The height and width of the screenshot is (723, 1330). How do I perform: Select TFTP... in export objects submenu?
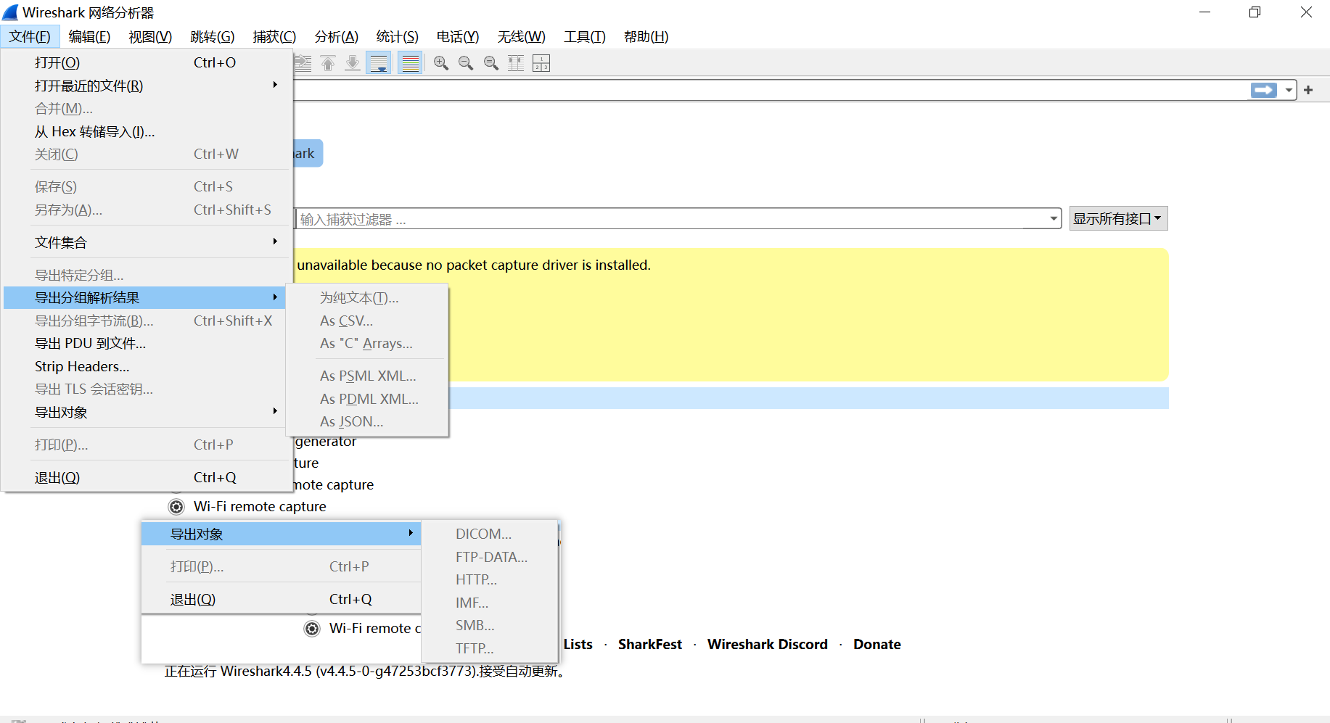(490, 648)
